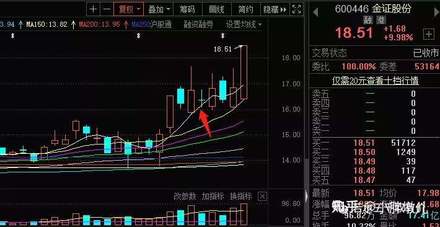Click 均价 value 17.98
Viewport: 440px width, 227px height.
428,193
